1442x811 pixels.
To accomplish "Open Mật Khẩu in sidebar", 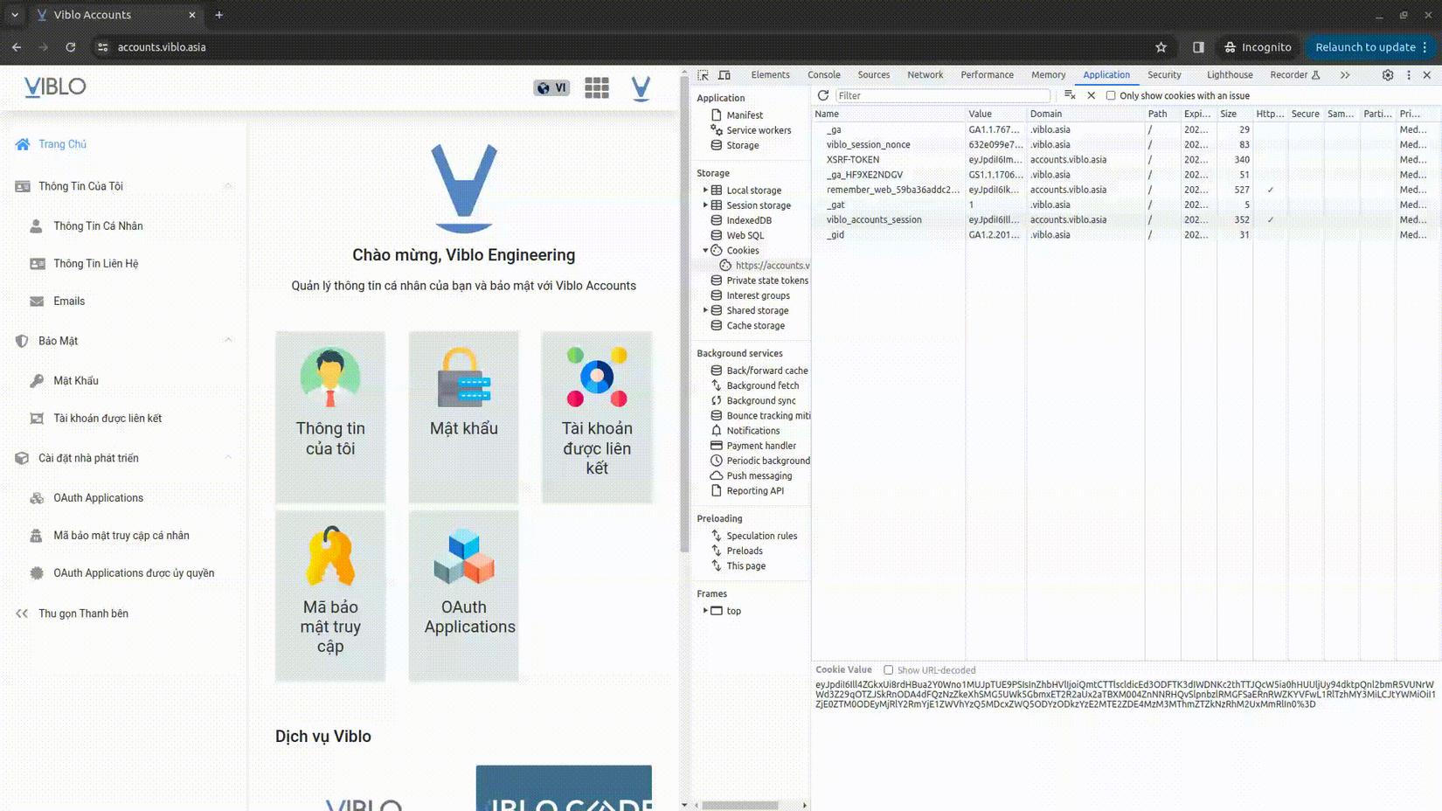I will [76, 380].
